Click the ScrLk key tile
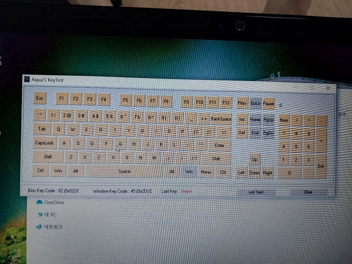The image size is (352, 264). 255,103
